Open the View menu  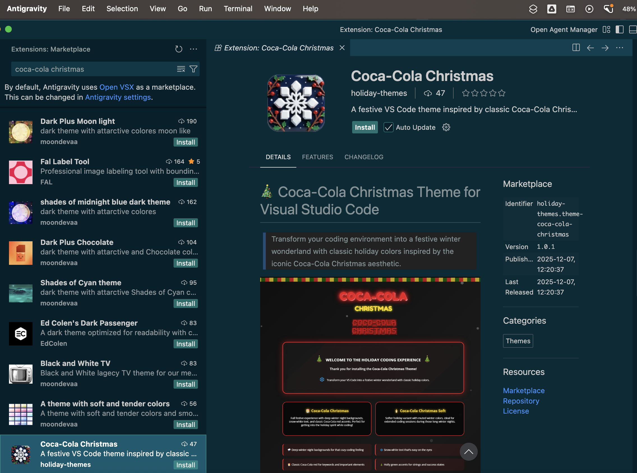(158, 9)
